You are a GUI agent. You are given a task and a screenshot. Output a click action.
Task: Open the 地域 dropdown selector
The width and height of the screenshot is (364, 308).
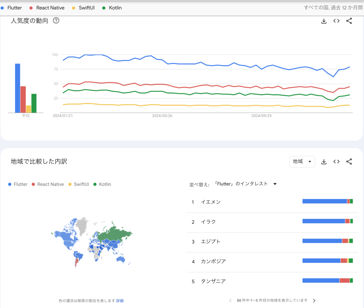click(x=302, y=162)
